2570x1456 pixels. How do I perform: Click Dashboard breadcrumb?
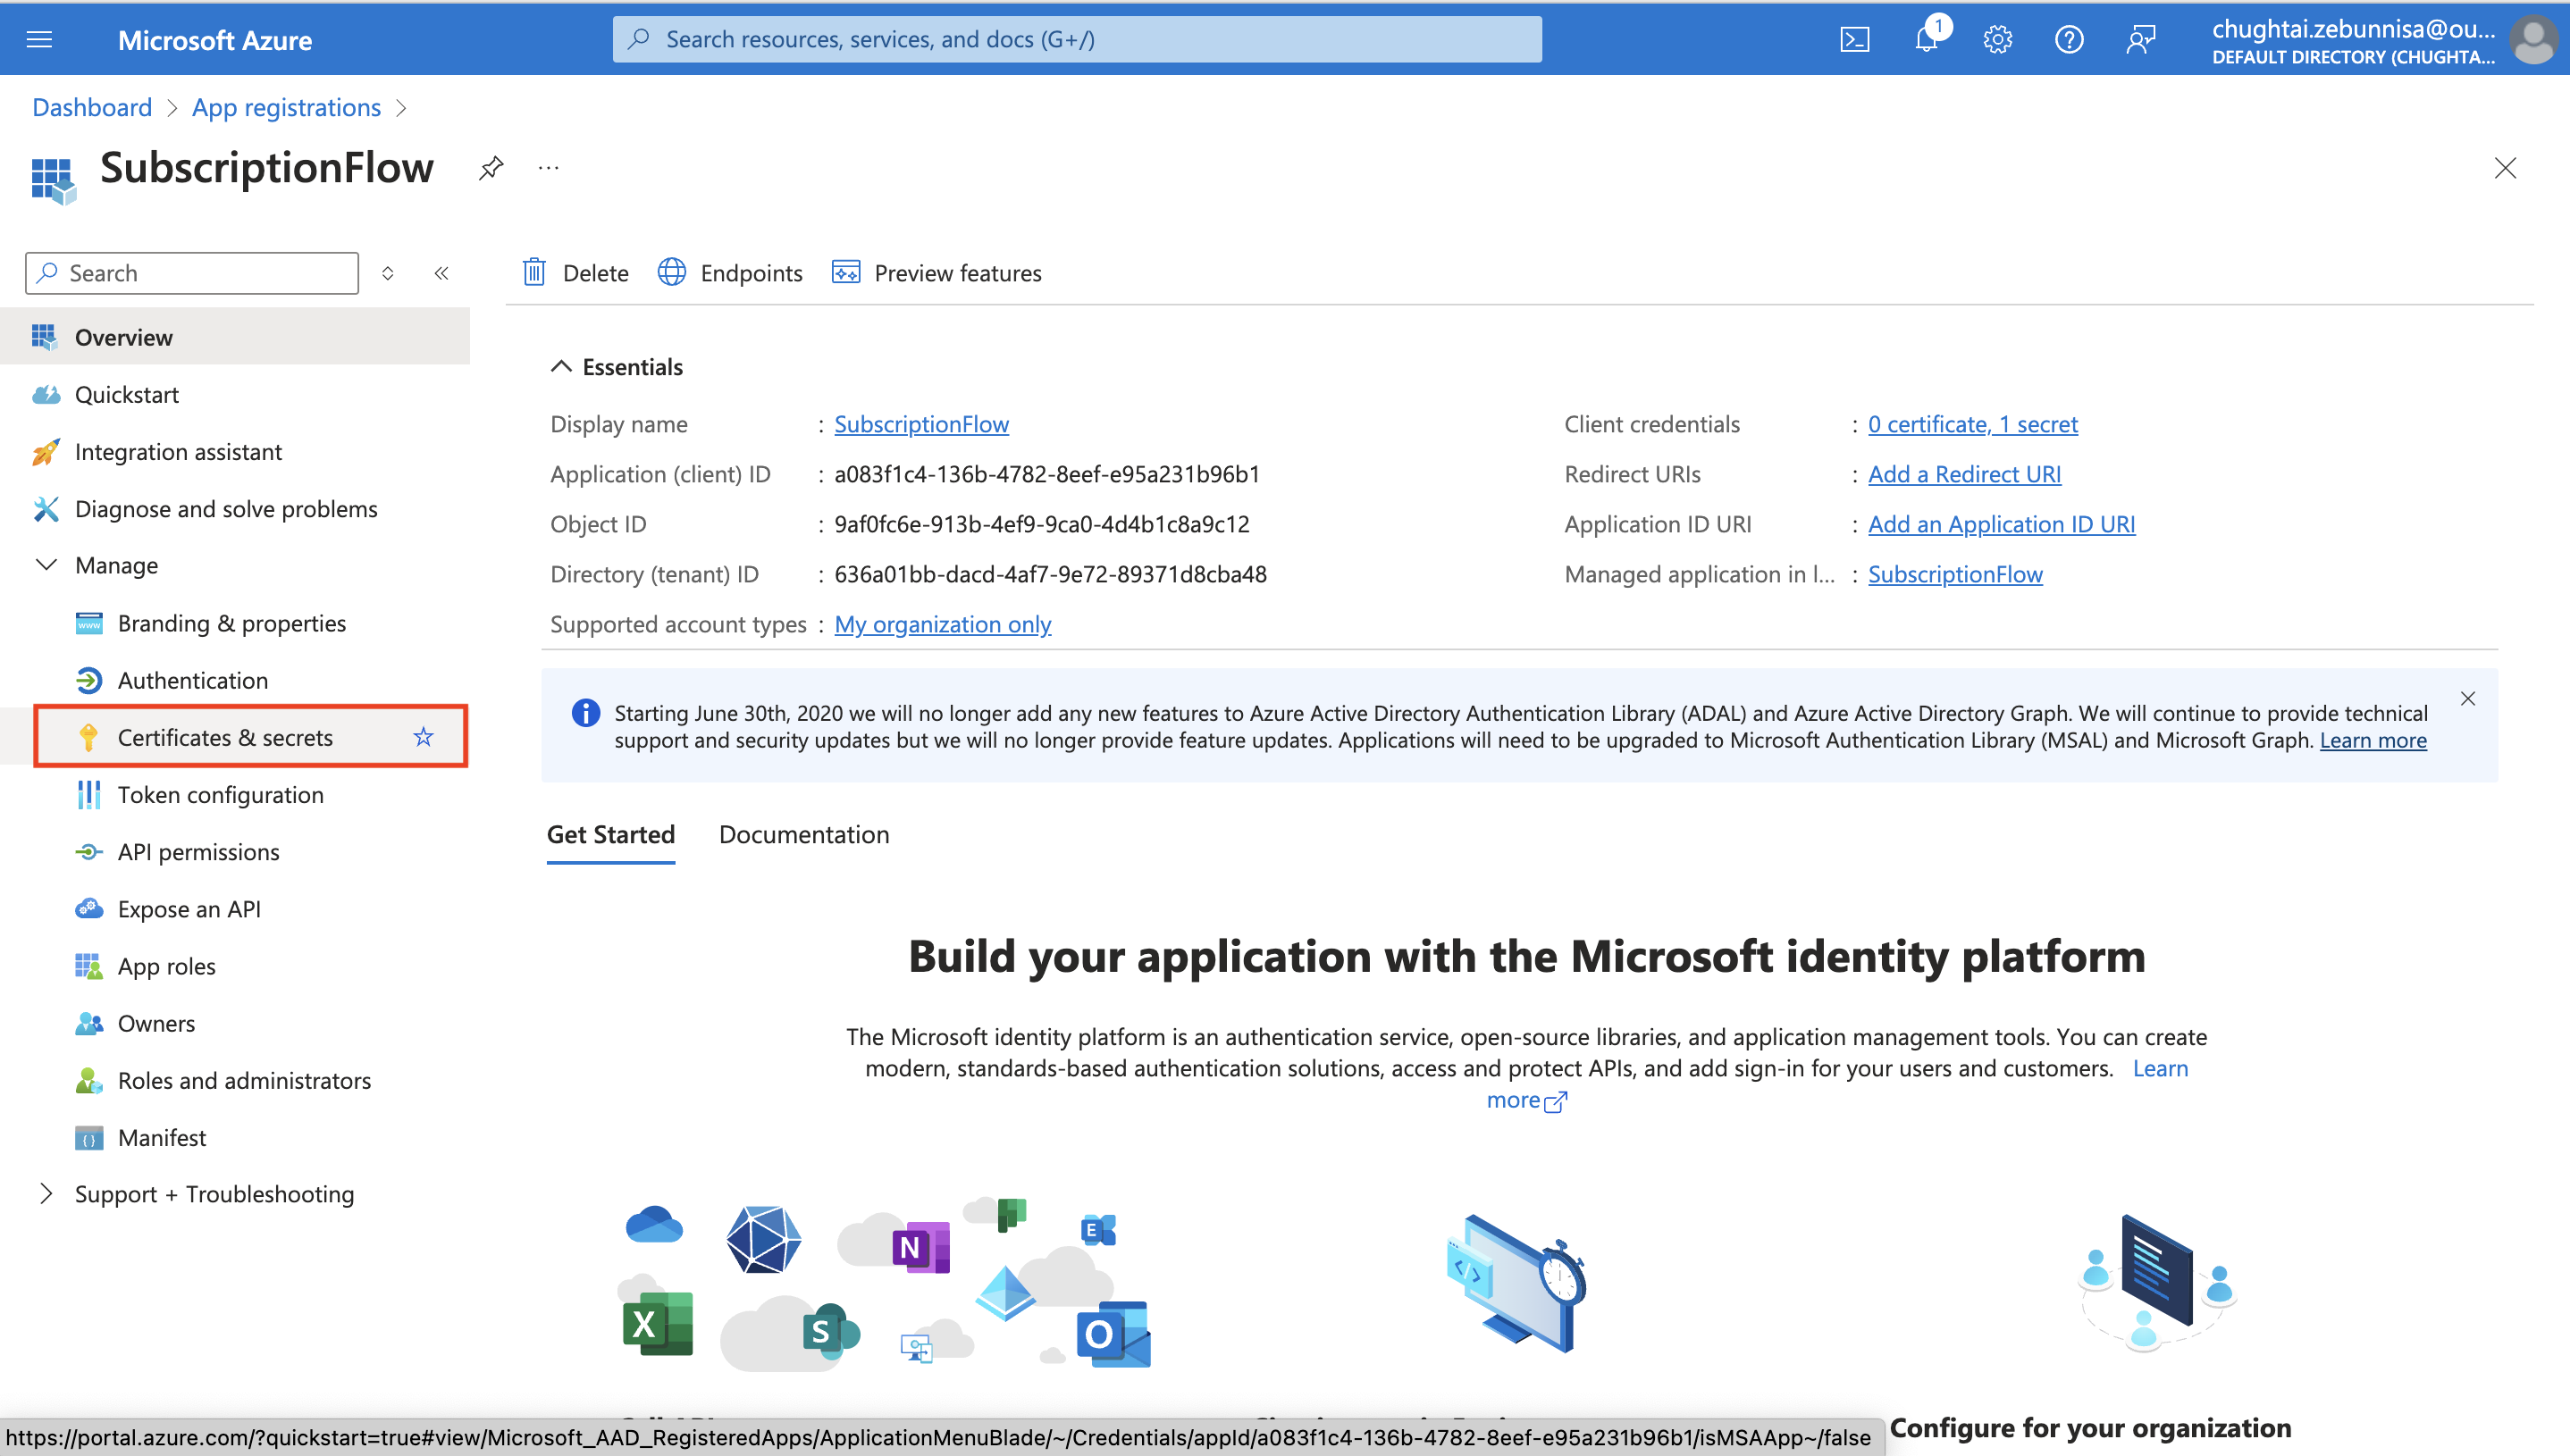click(92, 107)
